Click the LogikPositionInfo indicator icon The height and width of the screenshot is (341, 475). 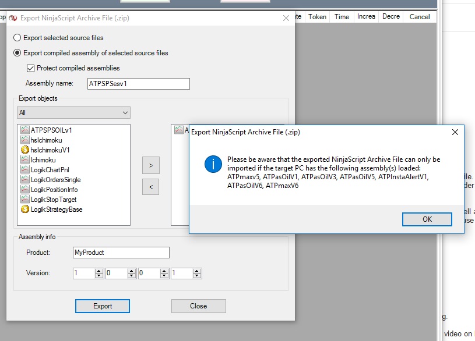pyautogui.click(x=25, y=189)
